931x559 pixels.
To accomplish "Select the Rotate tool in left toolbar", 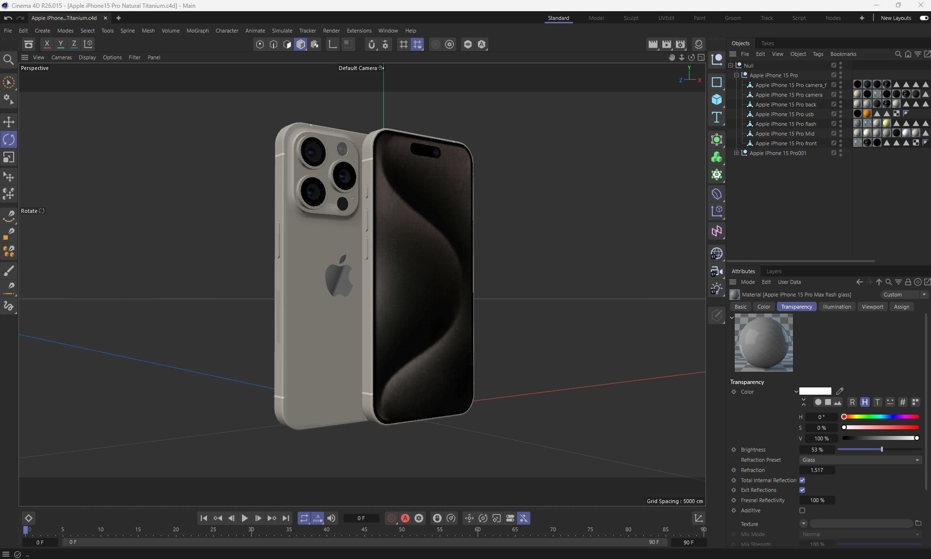I will [9, 140].
